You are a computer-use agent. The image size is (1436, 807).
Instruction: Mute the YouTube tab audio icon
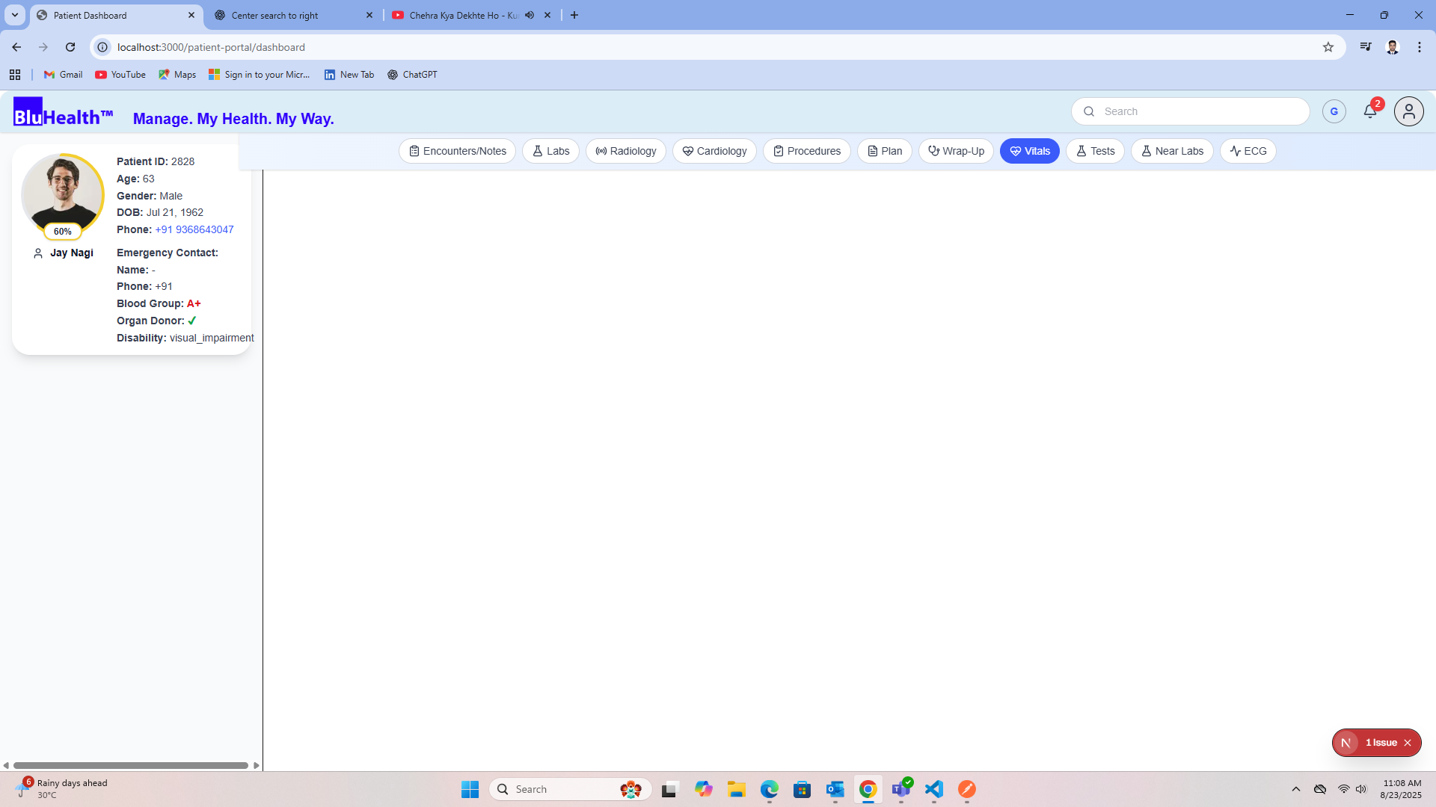click(530, 15)
